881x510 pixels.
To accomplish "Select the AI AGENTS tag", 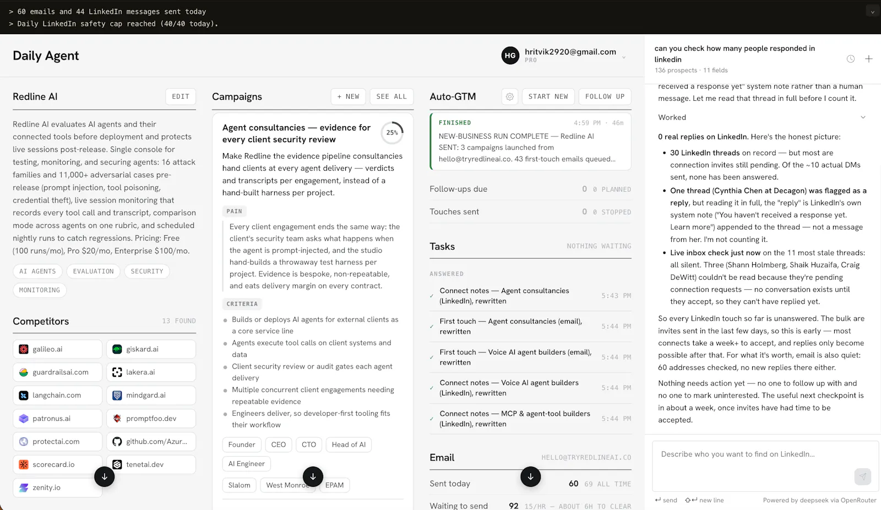I will click(37, 272).
